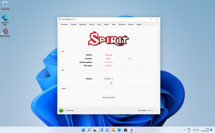
Task: Open the Recycle Bin desktop icon
Action: pos(5,5)
